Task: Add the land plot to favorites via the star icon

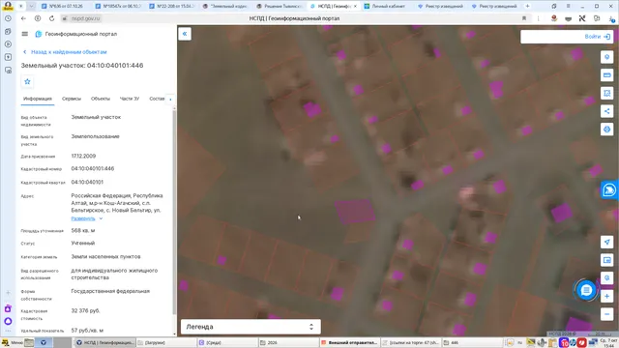Action: tap(27, 81)
